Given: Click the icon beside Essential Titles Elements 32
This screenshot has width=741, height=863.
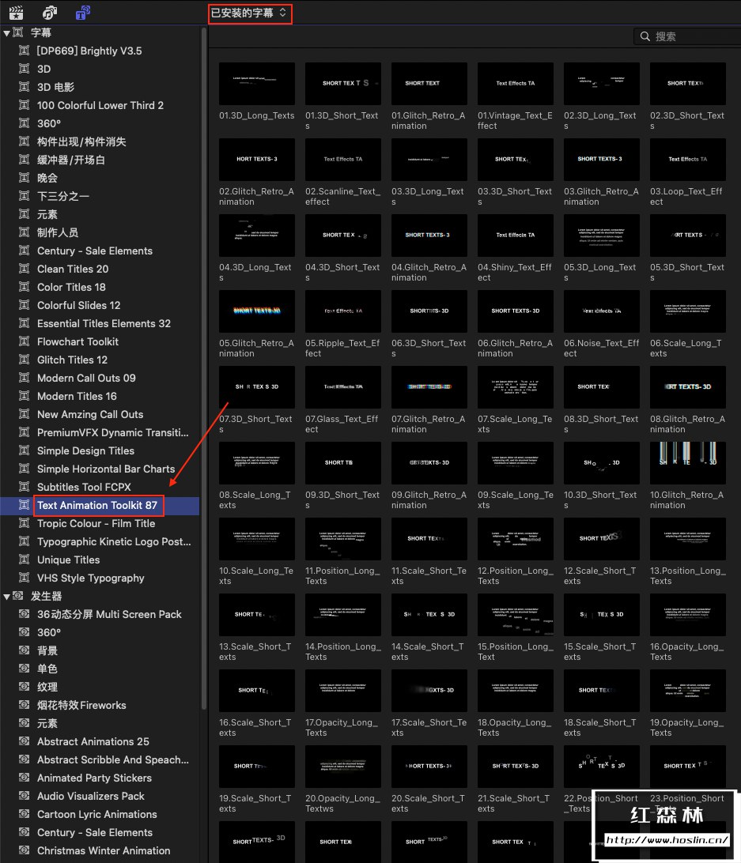Looking at the screenshot, I should click(x=25, y=323).
